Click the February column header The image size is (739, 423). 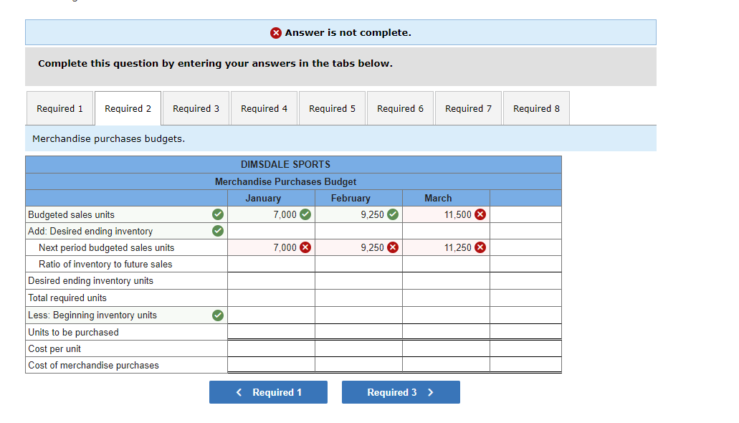tap(351, 199)
